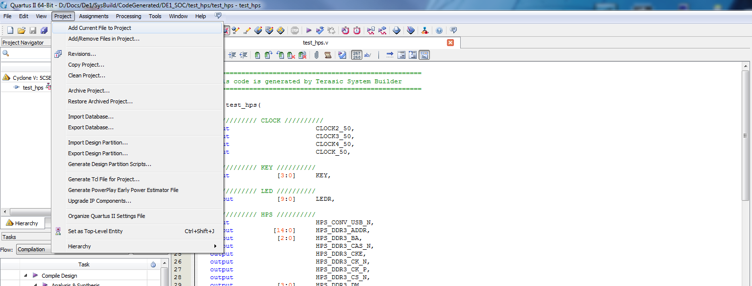This screenshot has height=286, width=752.
Task: Open Edit menu
Action: coord(23,16)
